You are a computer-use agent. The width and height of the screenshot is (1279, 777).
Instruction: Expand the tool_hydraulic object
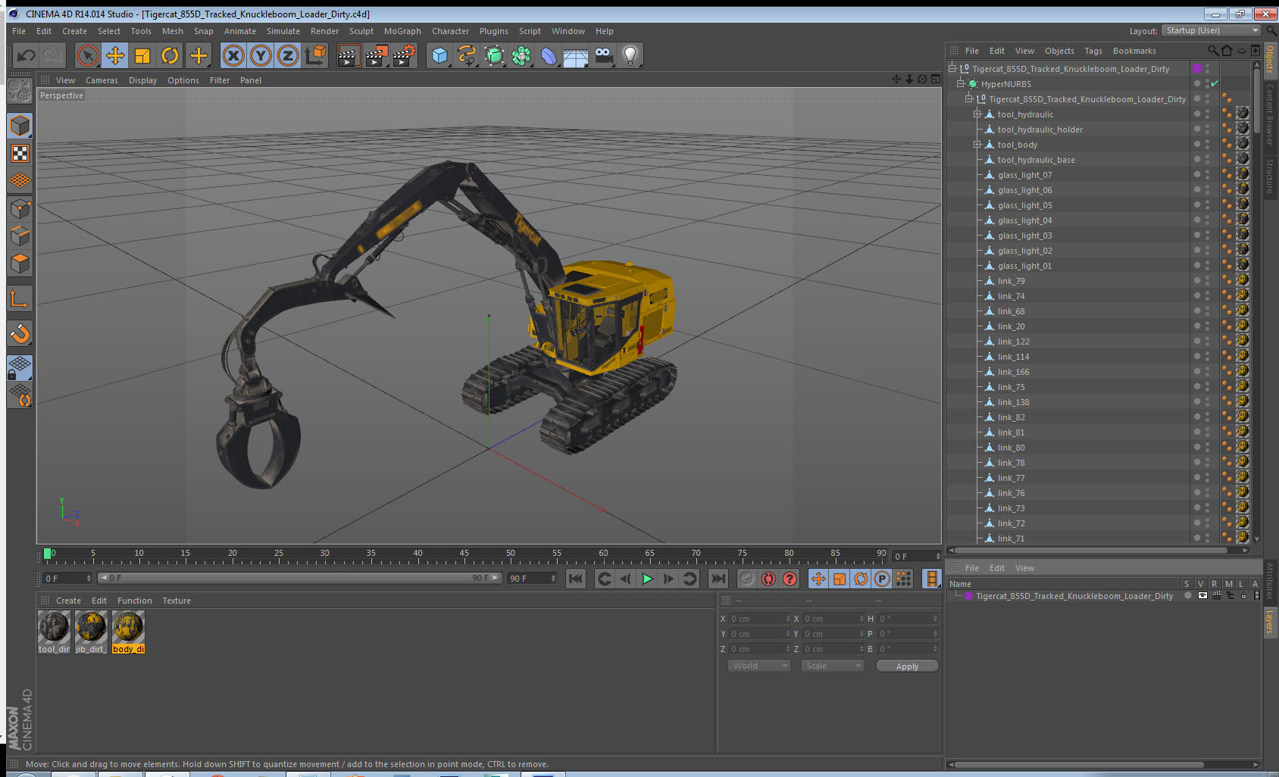(977, 114)
